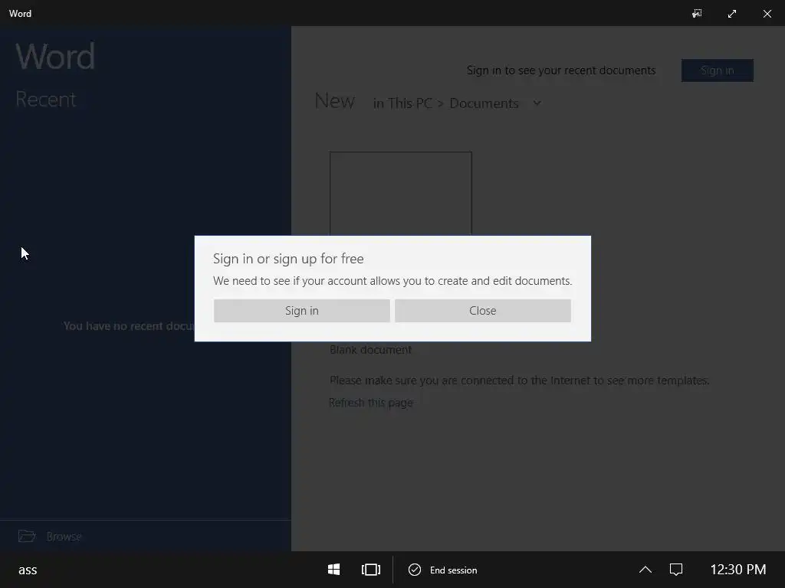Image resolution: width=785 pixels, height=588 pixels.
Task: Click 'Sign in to see your recent documents' text
Action: tap(560, 70)
